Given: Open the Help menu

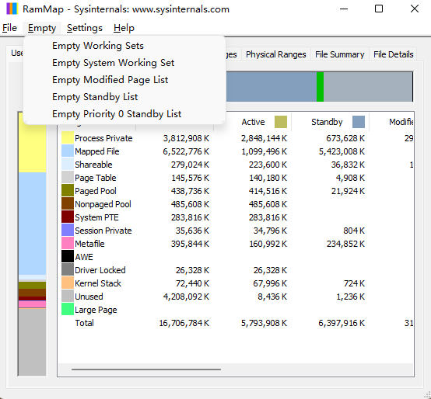Looking at the screenshot, I should pyautogui.click(x=124, y=28).
